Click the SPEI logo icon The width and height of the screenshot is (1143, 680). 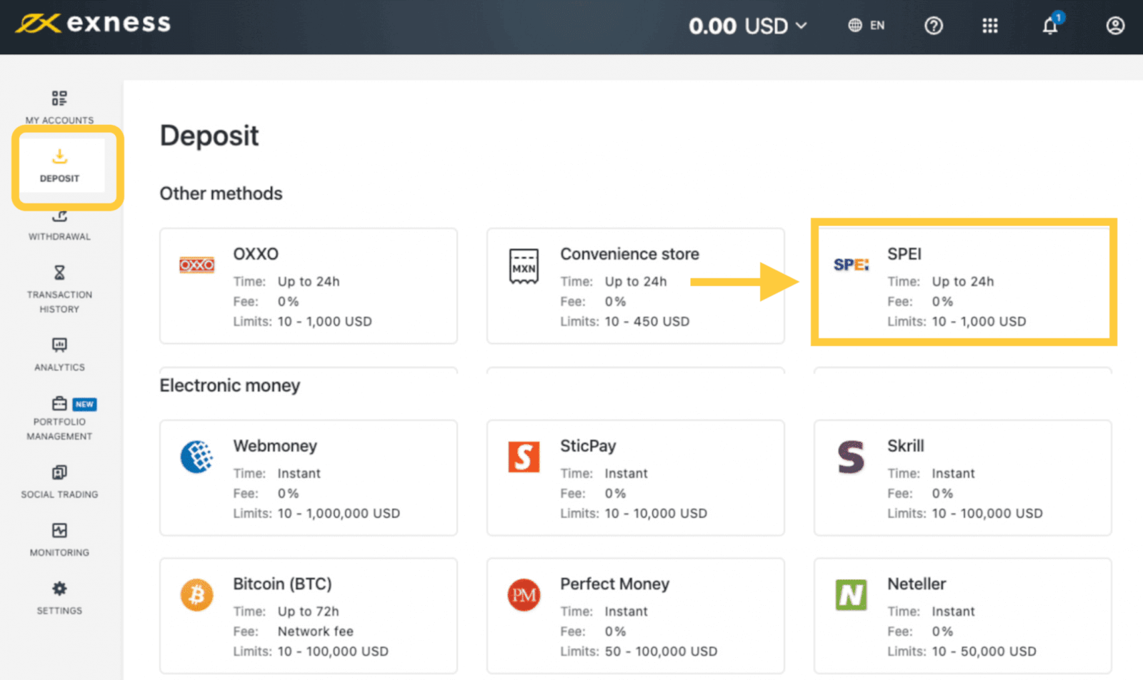(x=851, y=265)
